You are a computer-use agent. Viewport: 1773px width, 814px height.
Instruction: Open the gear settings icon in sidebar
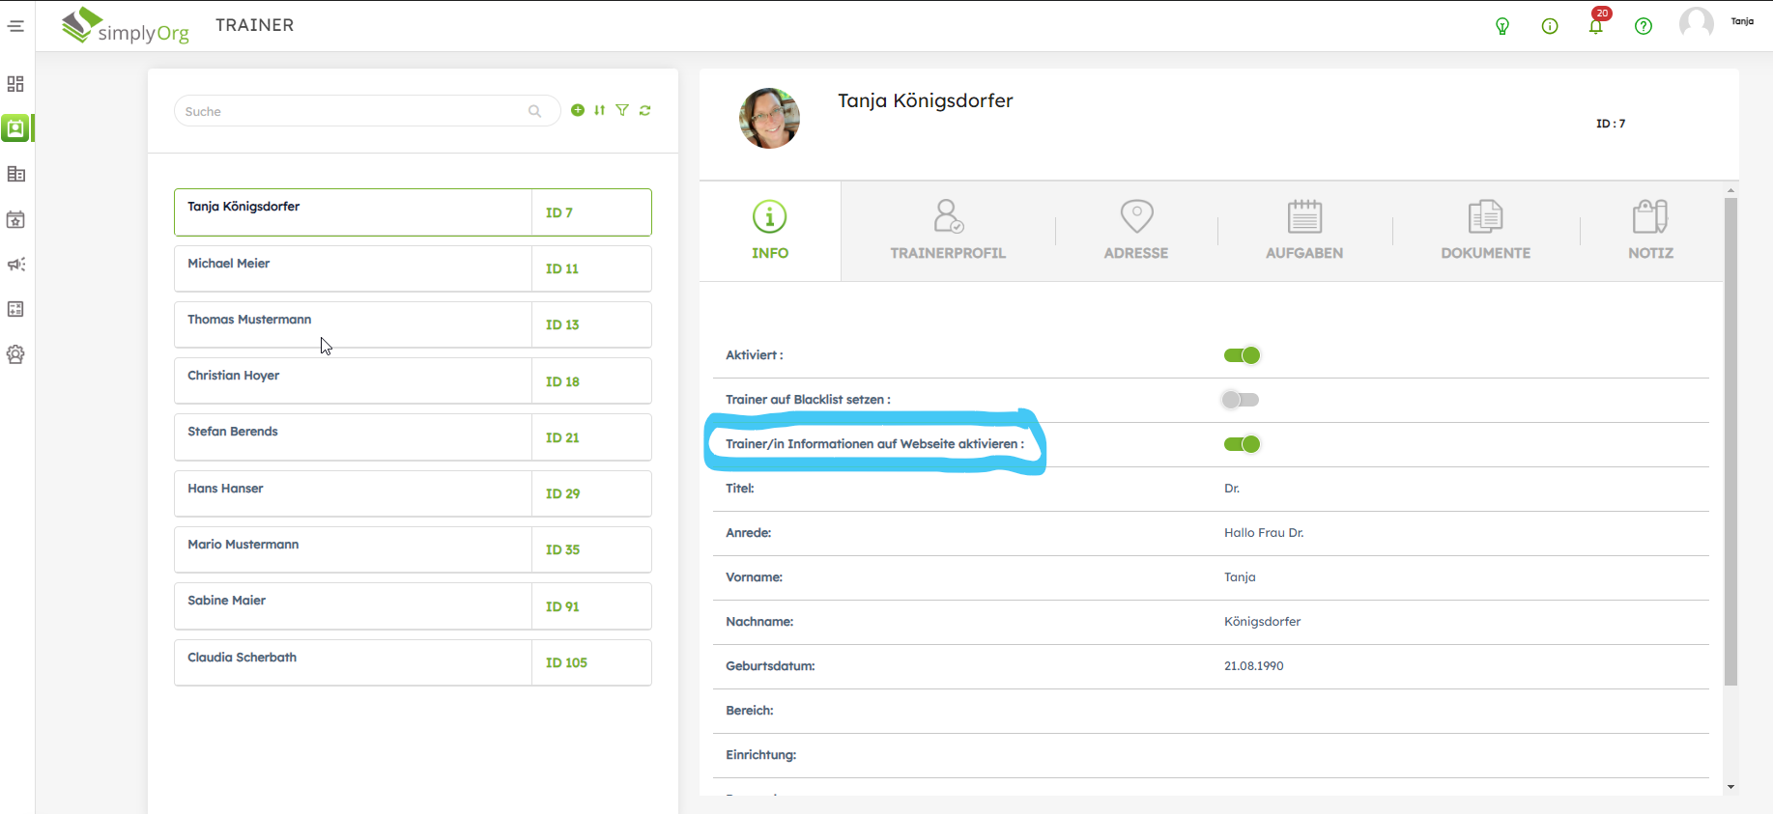[16, 354]
